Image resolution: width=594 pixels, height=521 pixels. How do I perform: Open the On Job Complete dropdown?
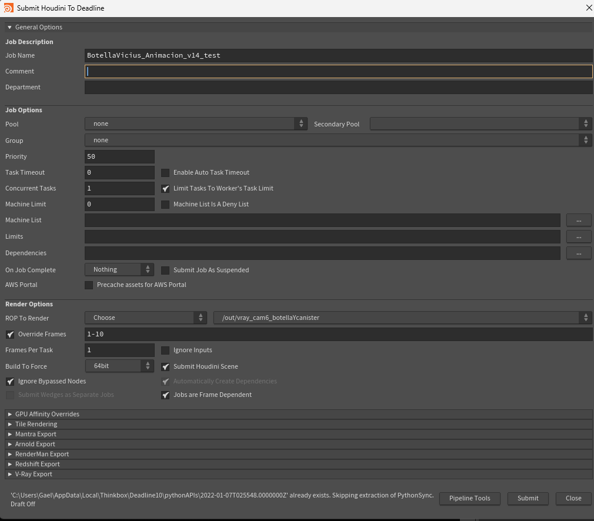point(119,270)
